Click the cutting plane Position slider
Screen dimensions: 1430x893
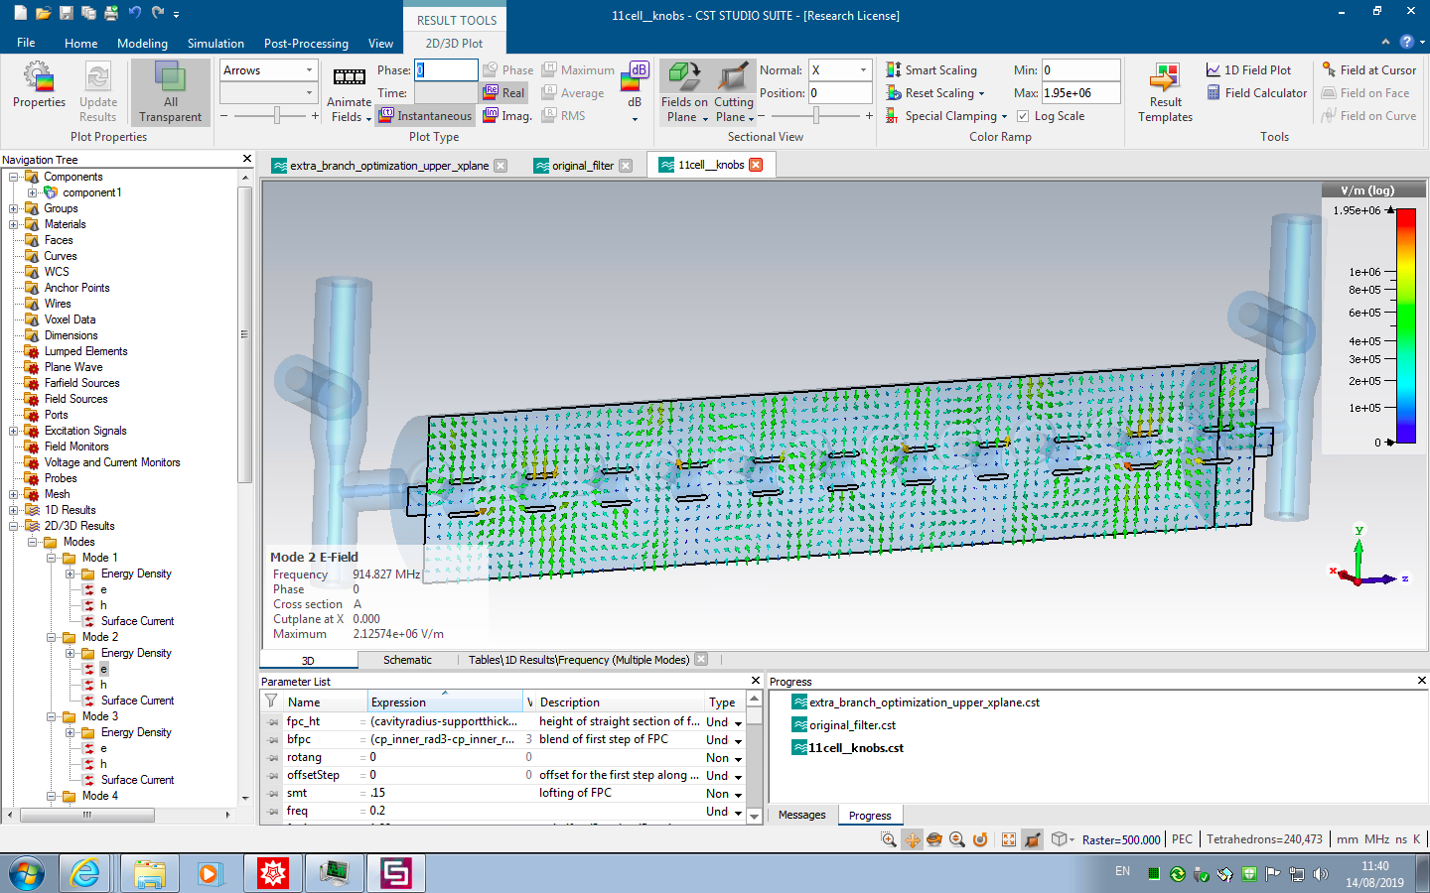tap(816, 116)
